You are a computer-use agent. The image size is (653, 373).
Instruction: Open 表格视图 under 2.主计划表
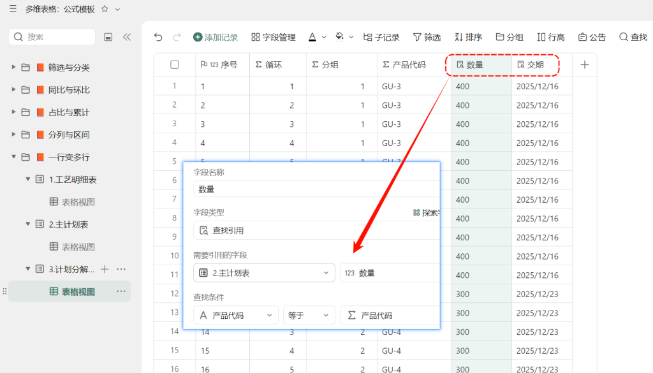click(x=72, y=247)
